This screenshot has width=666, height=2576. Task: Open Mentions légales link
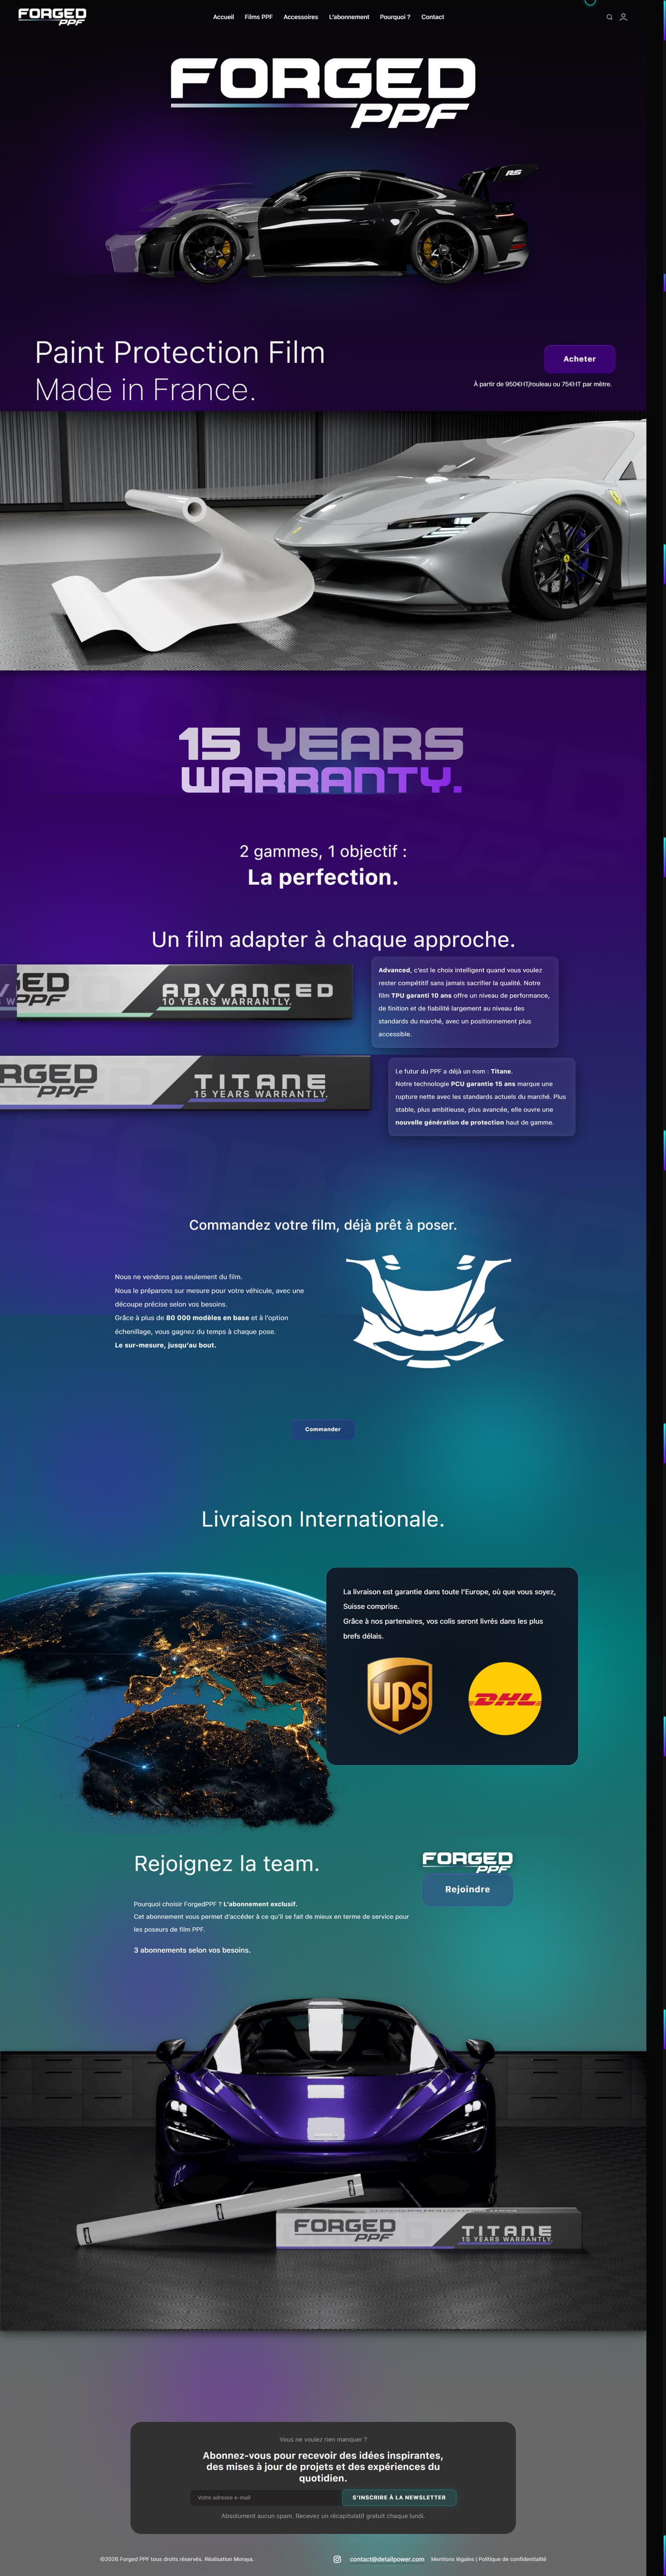click(452, 2559)
